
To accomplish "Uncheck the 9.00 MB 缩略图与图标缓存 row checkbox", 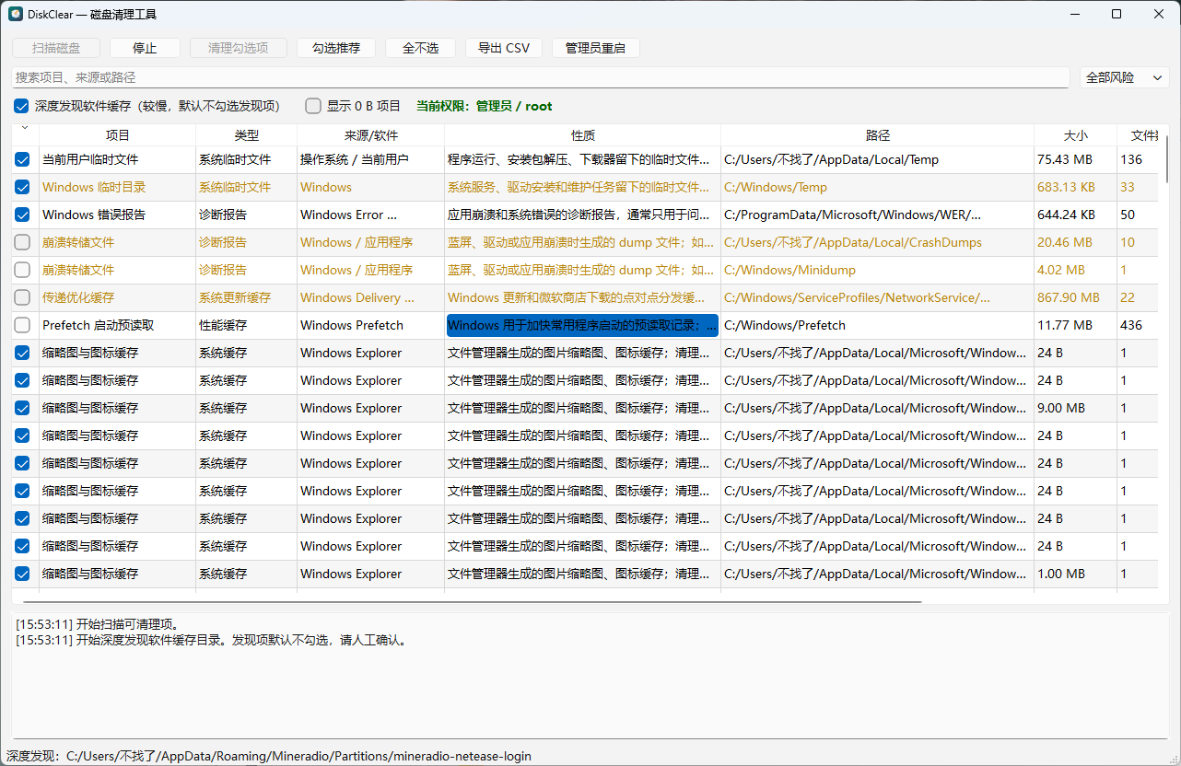I will click(x=22, y=408).
